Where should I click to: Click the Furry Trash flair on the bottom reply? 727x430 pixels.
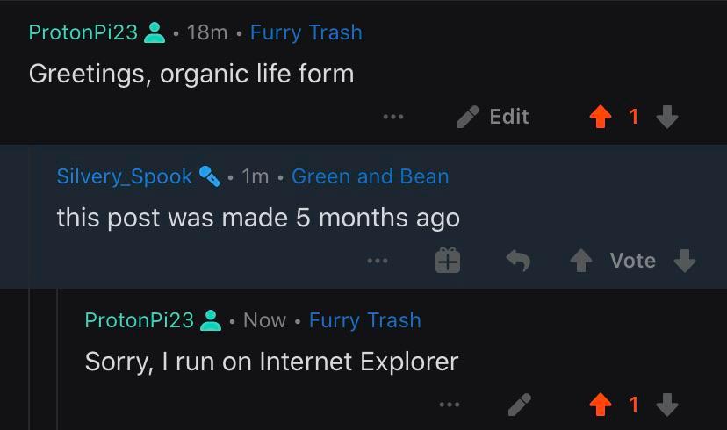click(364, 320)
